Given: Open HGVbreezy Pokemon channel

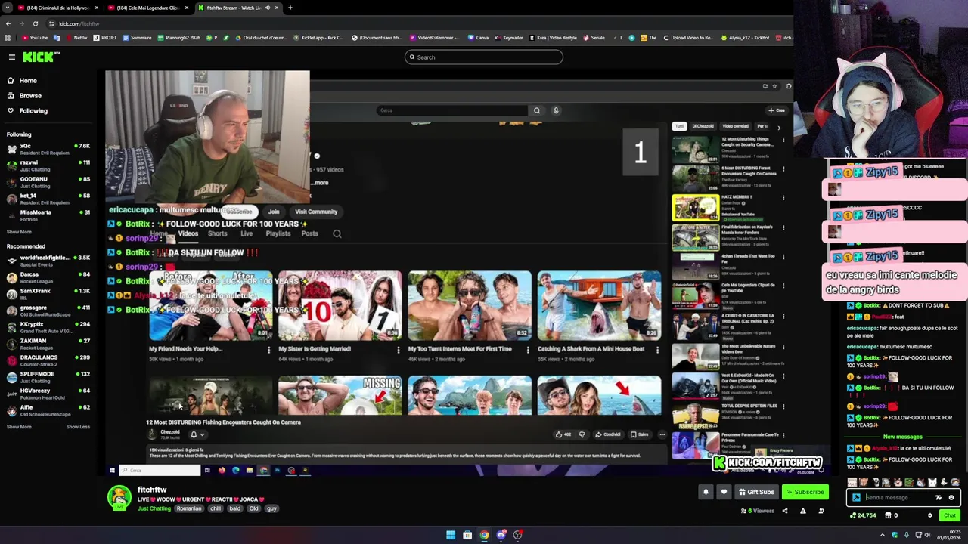Looking at the screenshot, I should 47,394.
